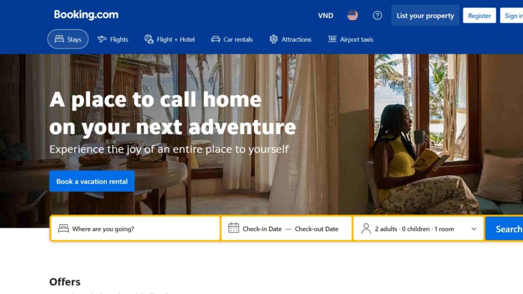Click the taxi icon beside Airport taxis
The height and width of the screenshot is (294, 523).
pyautogui.click(x=332, y=39)
